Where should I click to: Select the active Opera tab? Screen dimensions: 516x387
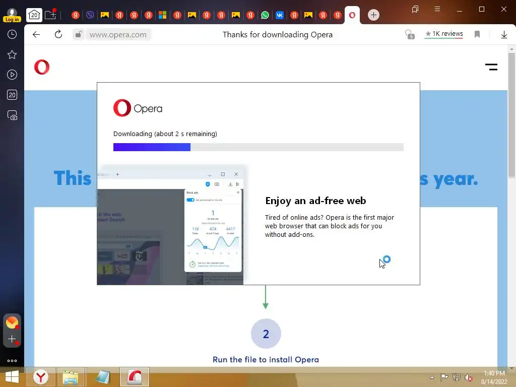click(352, 15)
